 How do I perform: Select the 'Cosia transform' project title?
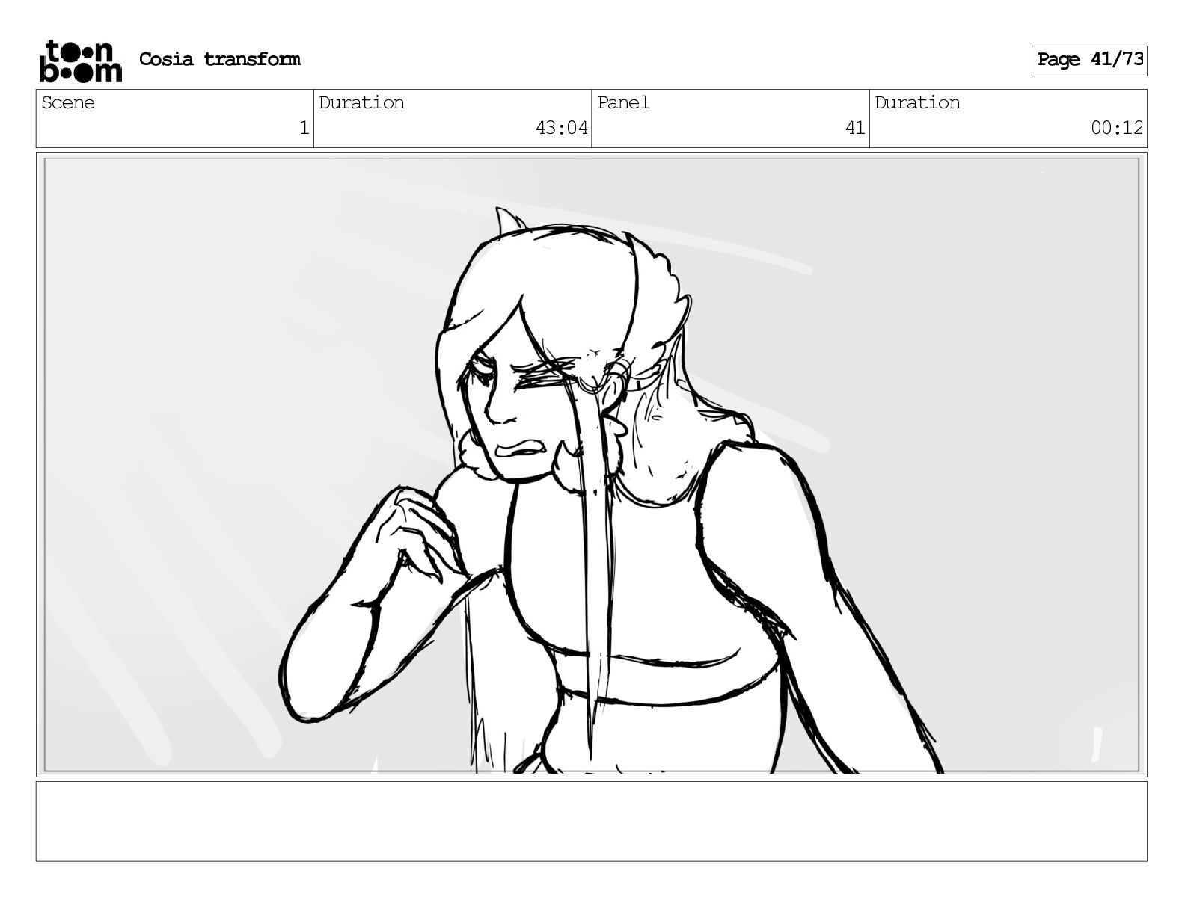click(x=220, y=59)
